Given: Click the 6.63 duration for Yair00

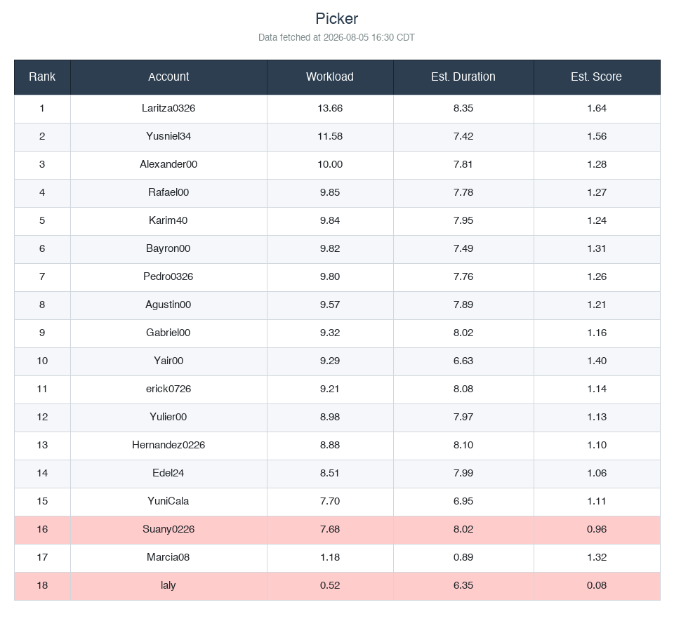Looking at the screenshot, I should pyautogui.click(x=463, y=361).
